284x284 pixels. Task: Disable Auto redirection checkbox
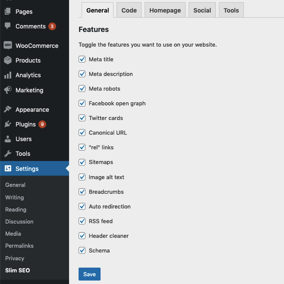point(82,206)
